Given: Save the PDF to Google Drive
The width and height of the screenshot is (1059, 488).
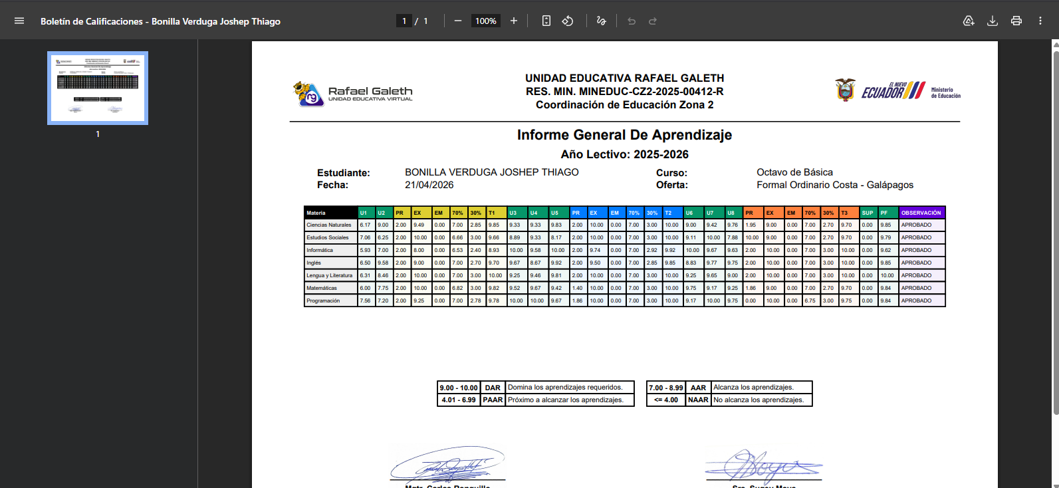Looking at the screenshot, I should (x=969, y=21).
